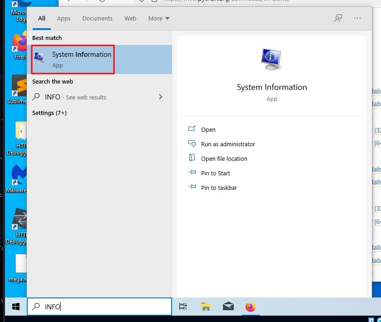Image resolution: width=381 pixels, height=322 pixels.
Task: Open Firefox from the taskbar
Action: 250,307
